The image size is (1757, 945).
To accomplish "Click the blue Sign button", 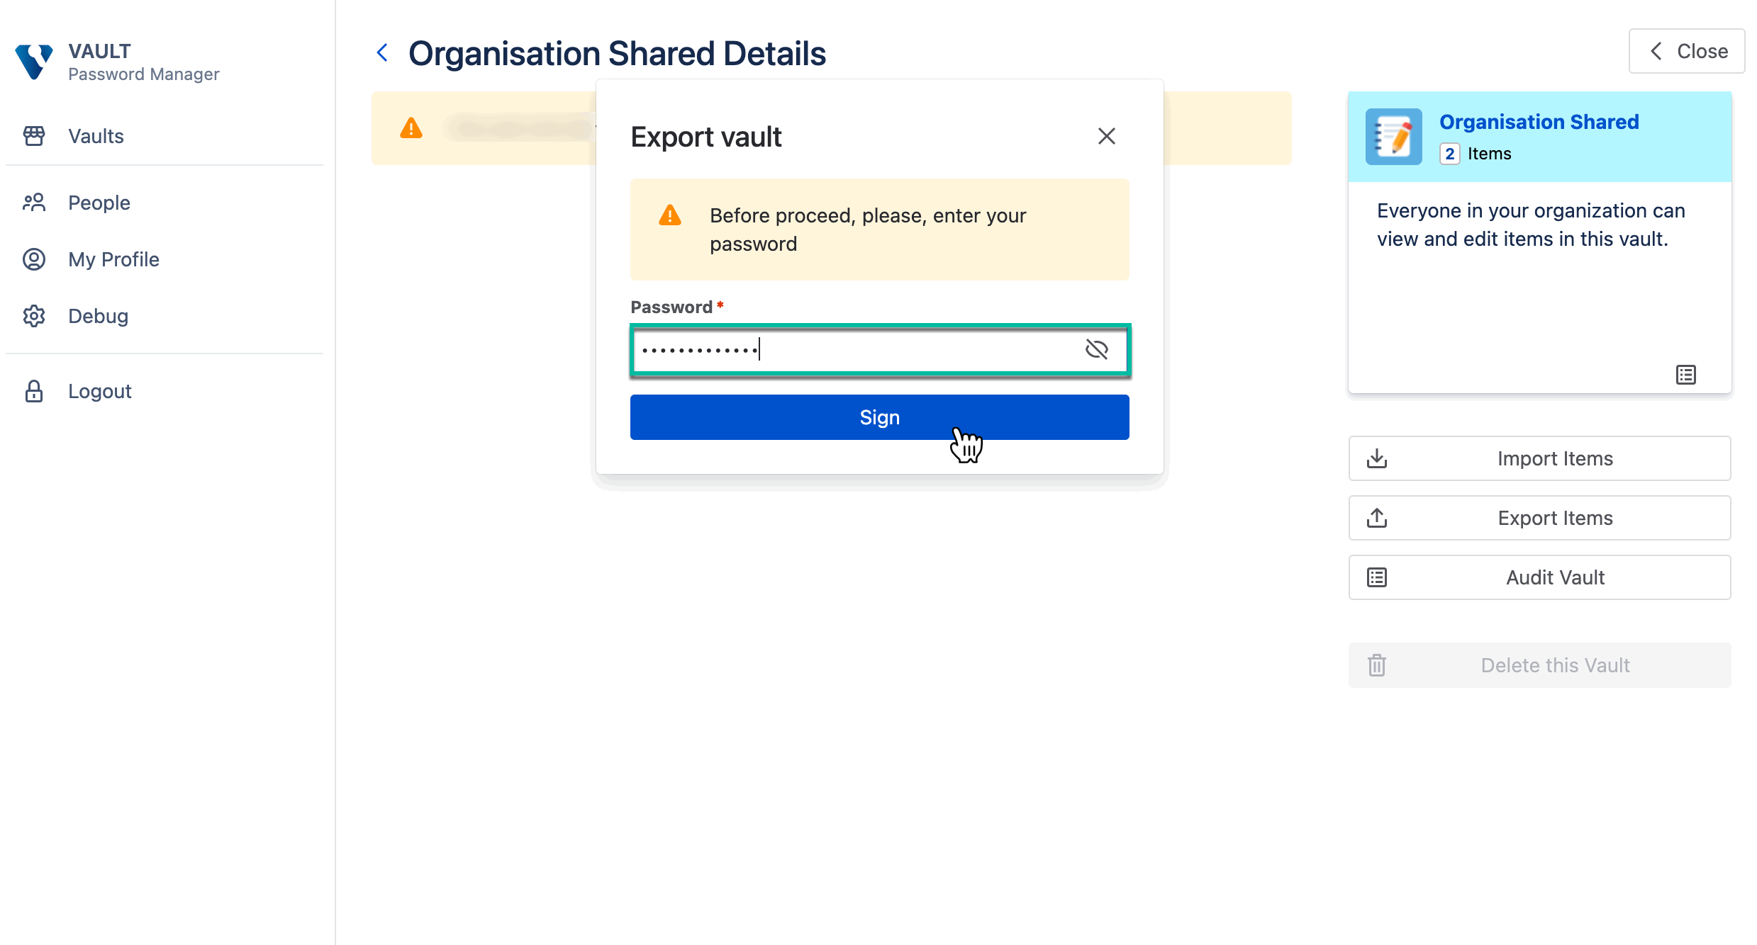I will point(879,417).
